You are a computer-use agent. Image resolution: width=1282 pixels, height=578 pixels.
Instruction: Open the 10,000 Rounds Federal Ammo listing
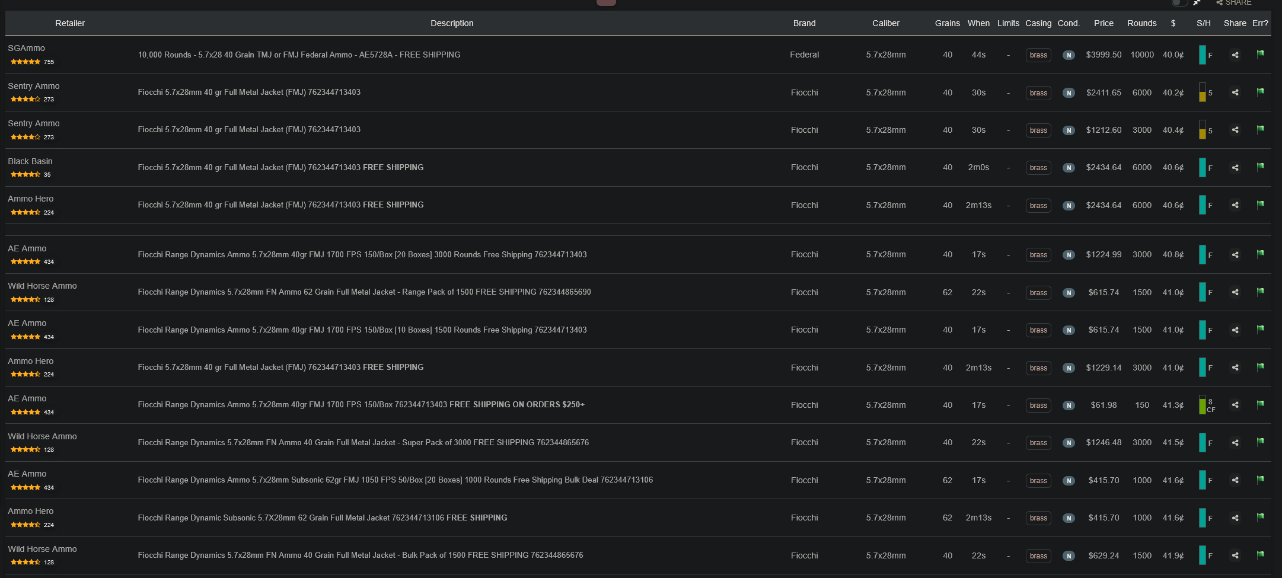pyautogui.click(x=299, y=55)
